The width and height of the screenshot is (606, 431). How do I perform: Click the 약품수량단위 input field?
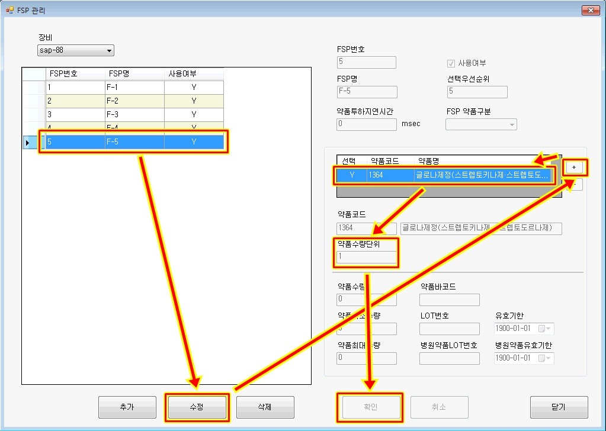tap(367, 257)
